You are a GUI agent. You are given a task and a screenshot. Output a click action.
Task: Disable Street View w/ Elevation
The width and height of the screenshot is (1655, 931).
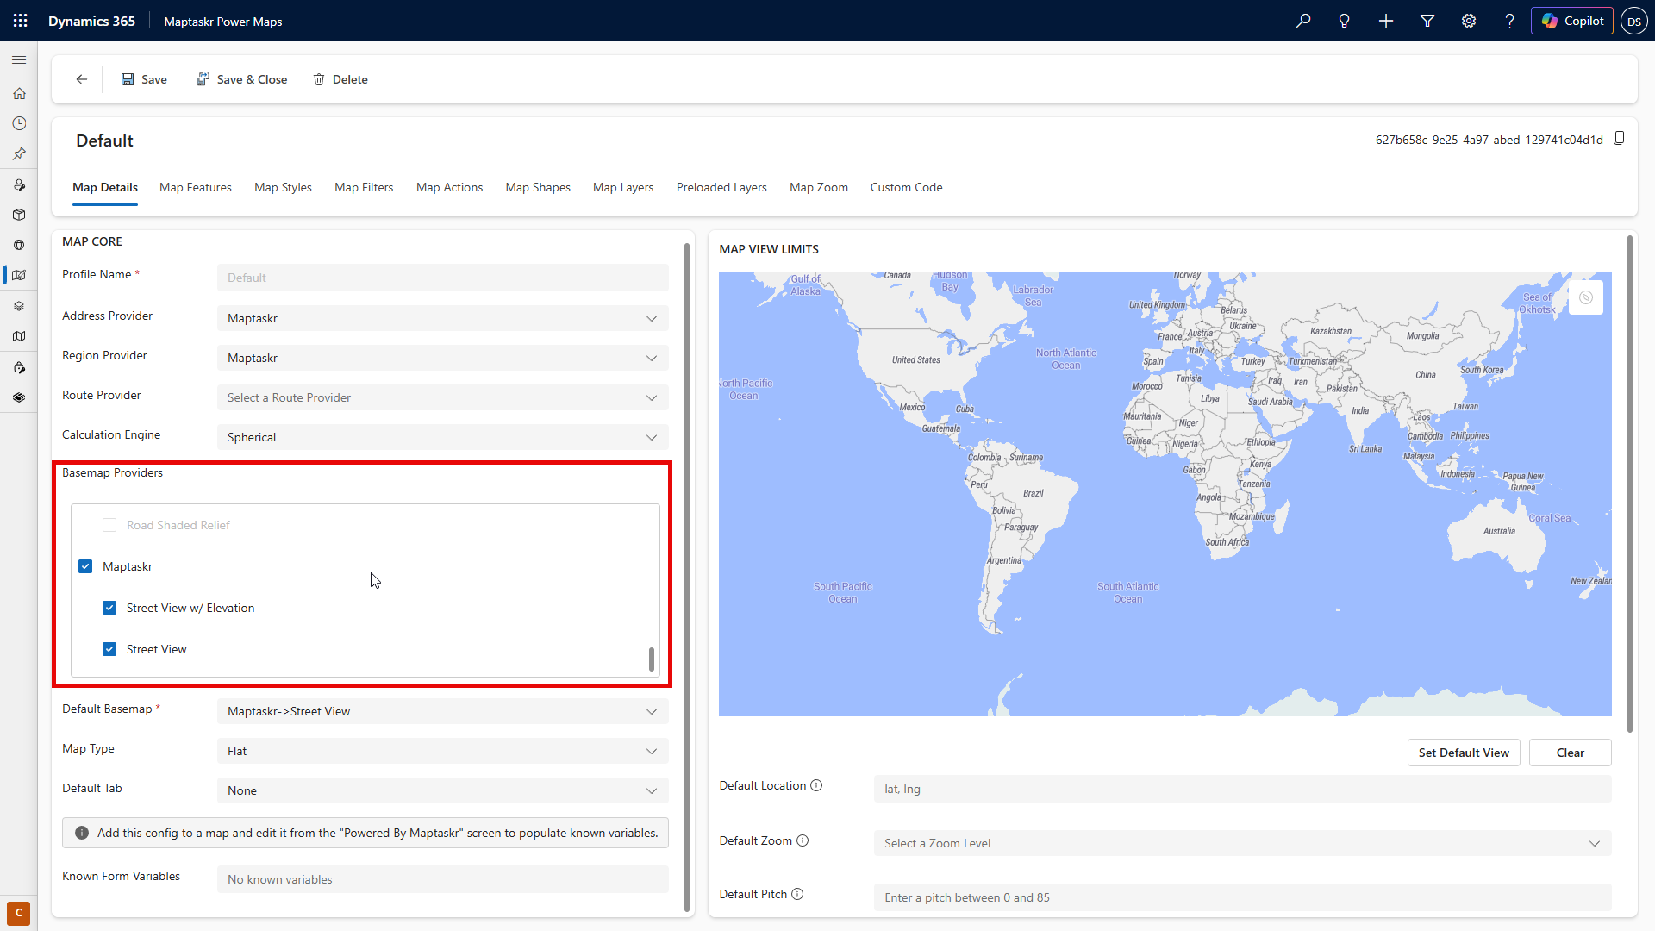109,607
